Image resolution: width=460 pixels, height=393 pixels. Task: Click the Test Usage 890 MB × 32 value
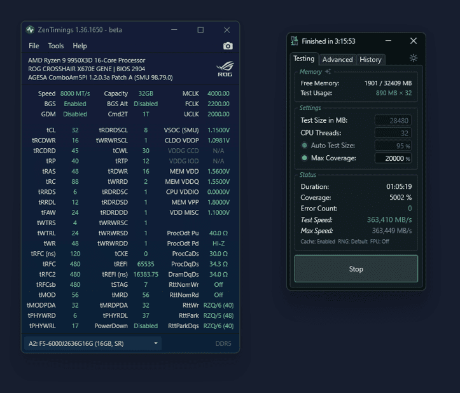pos(394,93)
